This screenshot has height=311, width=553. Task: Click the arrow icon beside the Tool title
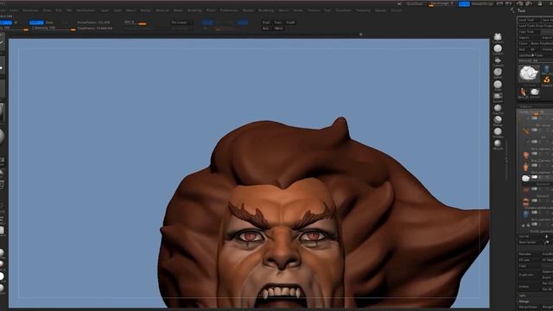(512, 10)
